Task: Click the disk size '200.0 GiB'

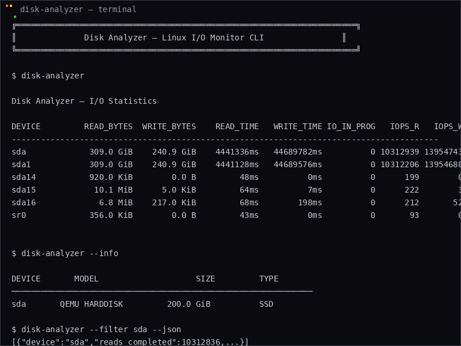Action: click(188, 304)
